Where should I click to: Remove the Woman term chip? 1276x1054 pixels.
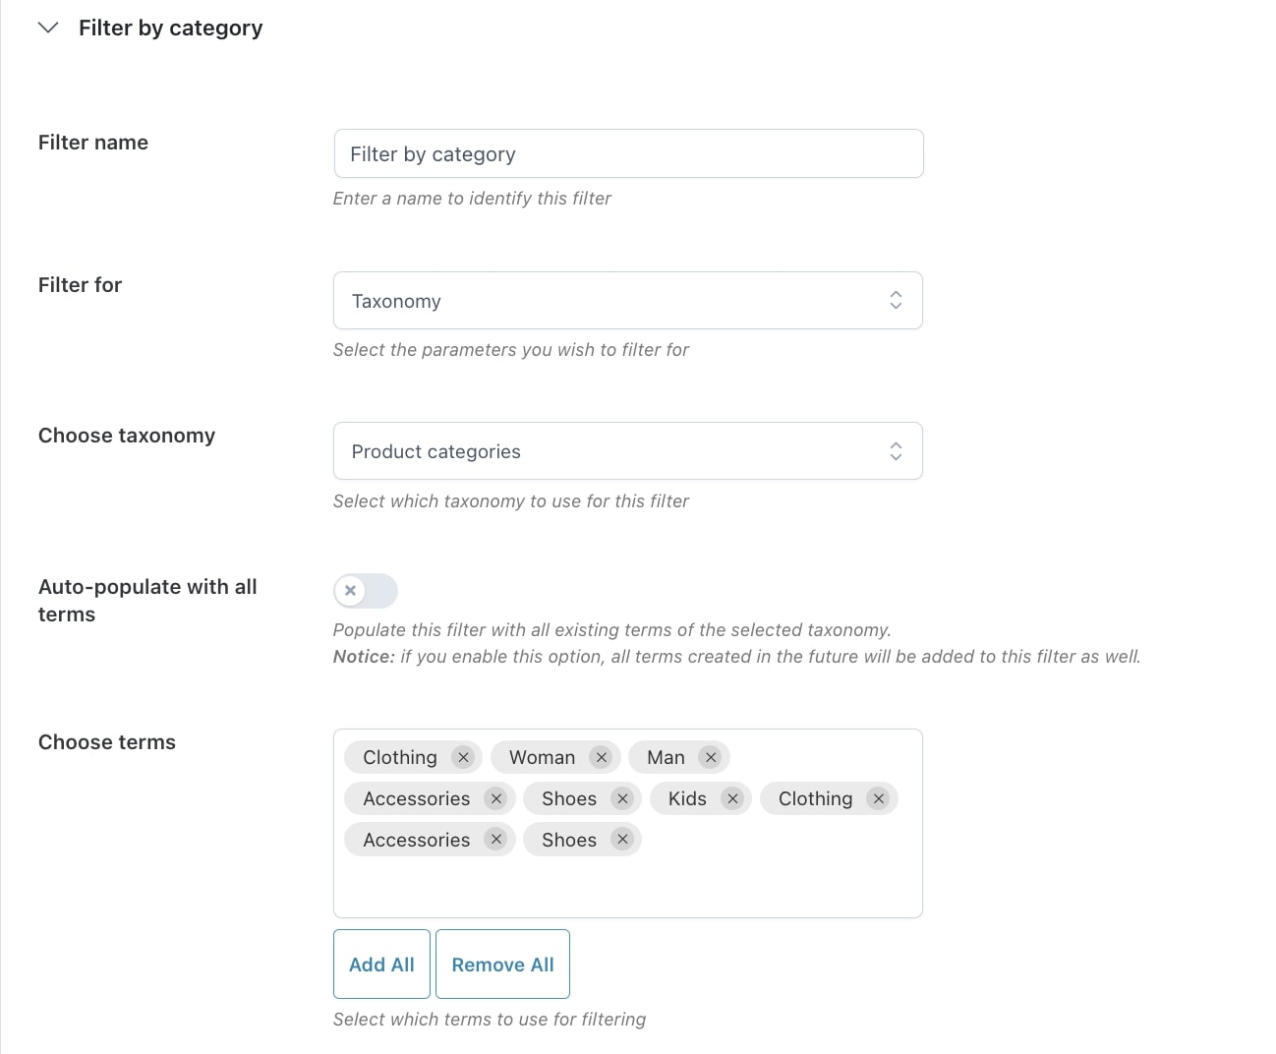(x=602, y=757)
